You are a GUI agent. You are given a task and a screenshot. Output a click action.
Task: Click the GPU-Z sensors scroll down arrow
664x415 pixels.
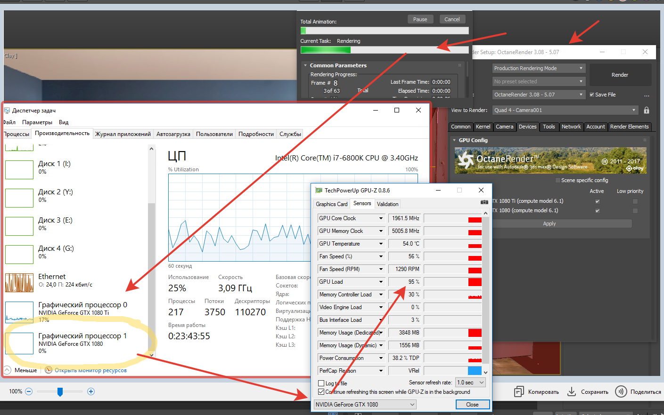pyautogui.click(x=485, y=372)
